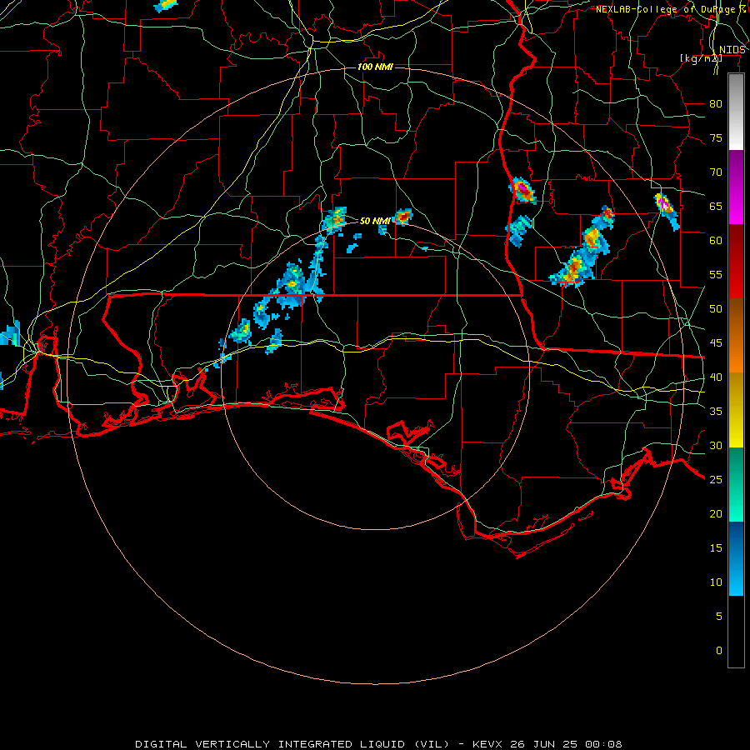
Task: Select the 50 value on the VIL scale
Action: tap(716, 309)
